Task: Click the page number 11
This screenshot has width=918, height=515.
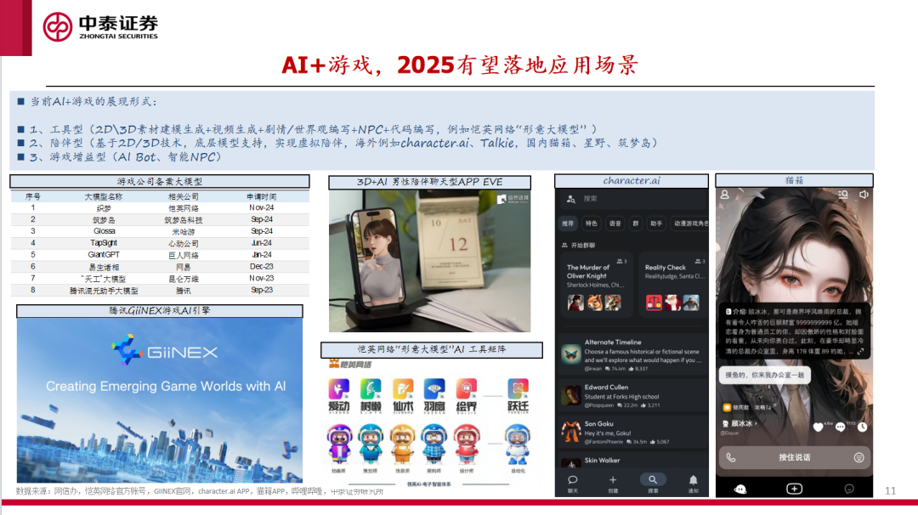Action: (891, 490)
